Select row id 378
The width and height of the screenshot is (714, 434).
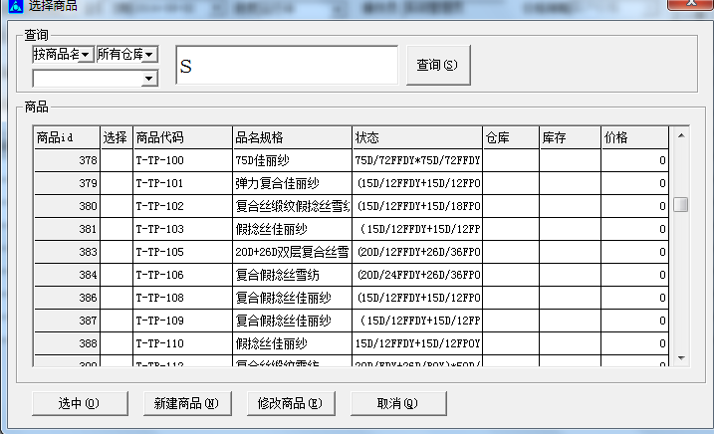pyautogui.click(x=67, y=160)
